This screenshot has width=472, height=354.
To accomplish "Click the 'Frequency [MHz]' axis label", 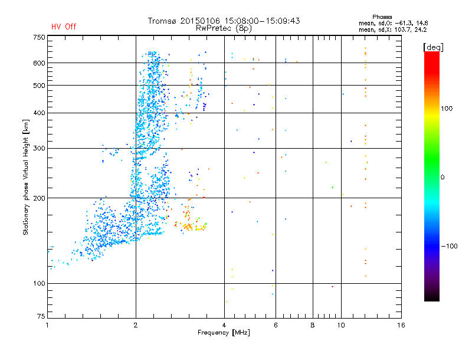I will (x=224, y=333).
